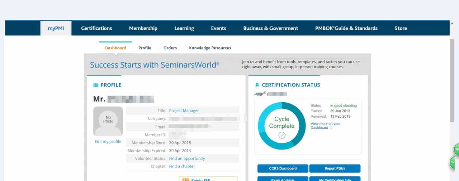Click the CERTIFICATION STATUS heading
Viewport: 459px width, 181px height.
pyautogui.click(x=291, y=85)
